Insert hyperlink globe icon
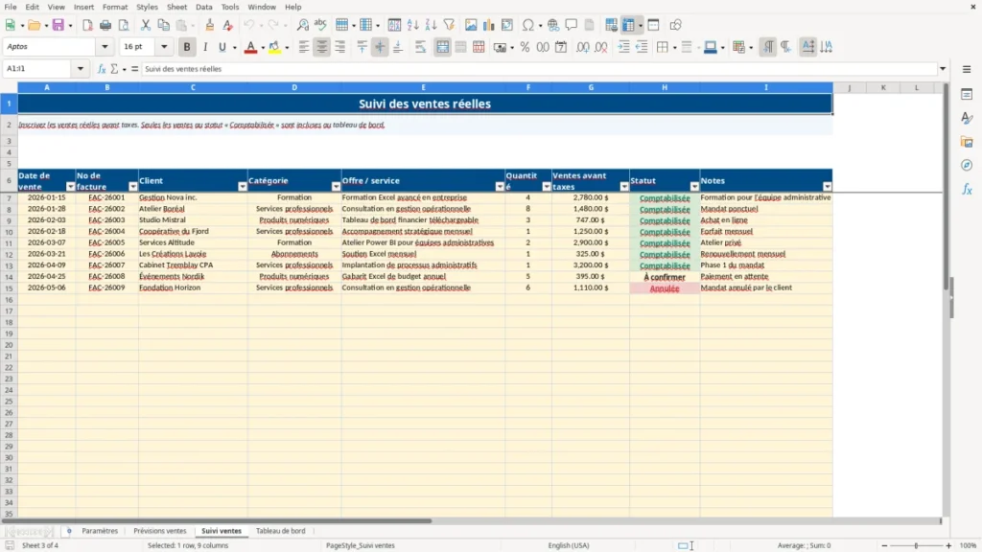 553,25
